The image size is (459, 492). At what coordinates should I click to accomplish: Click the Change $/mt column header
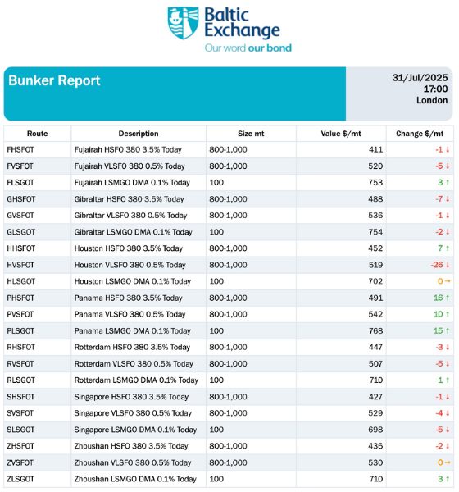(x=420, y=134)
